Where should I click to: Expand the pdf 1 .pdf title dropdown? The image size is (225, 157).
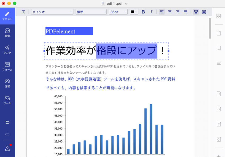(126, 4)
